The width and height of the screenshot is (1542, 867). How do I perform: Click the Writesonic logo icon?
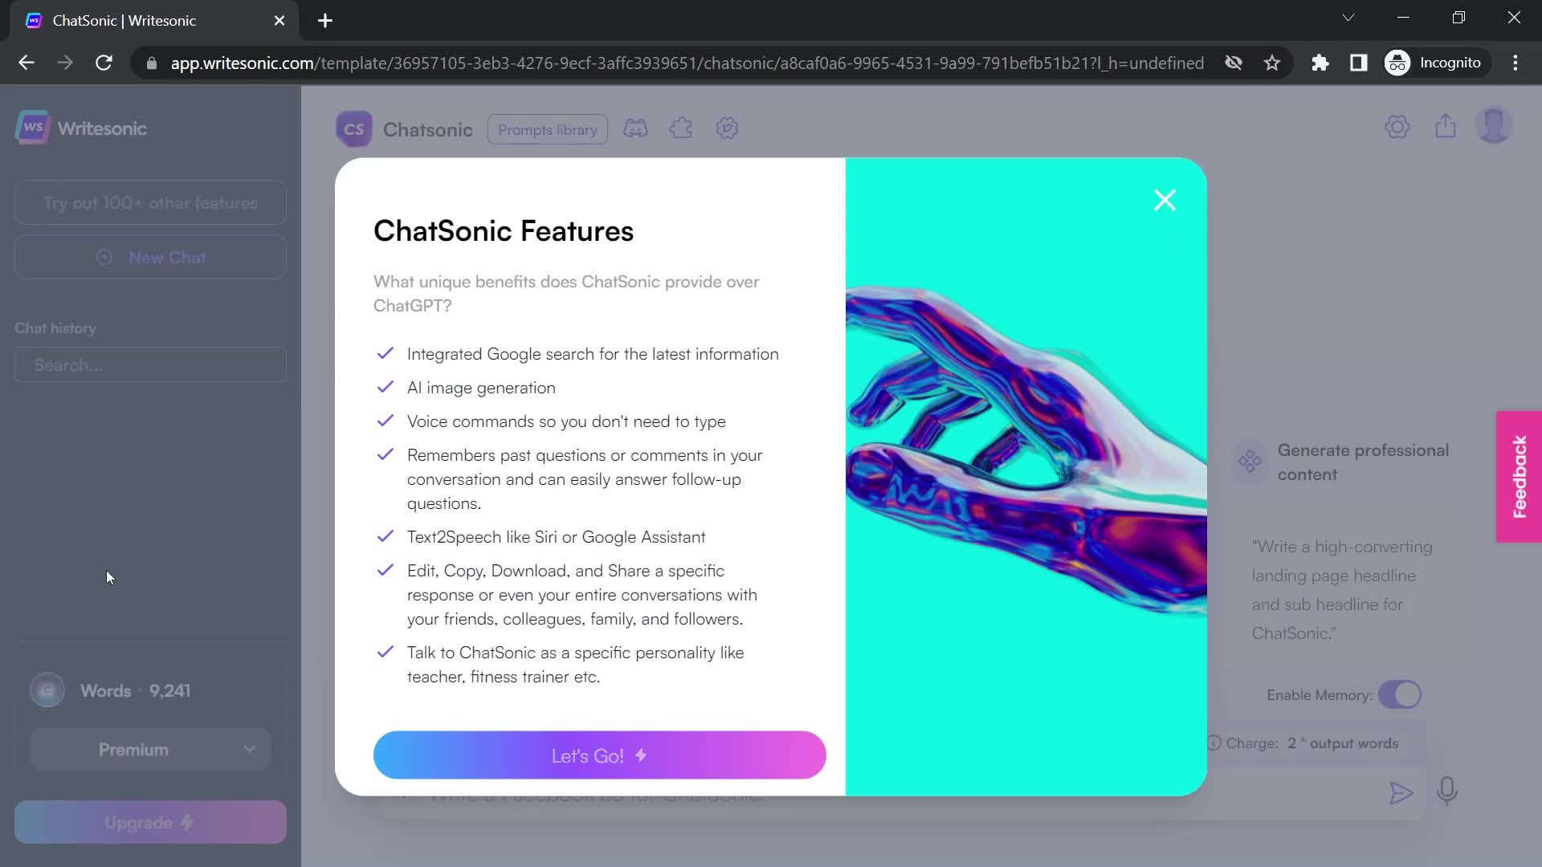tap(33, 127)
